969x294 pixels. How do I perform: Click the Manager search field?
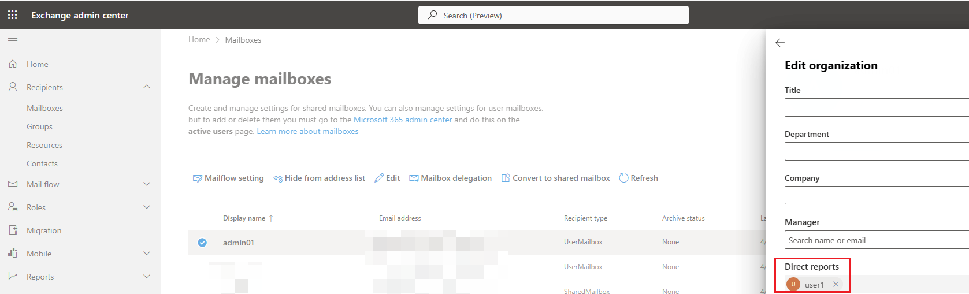(877, 240)
